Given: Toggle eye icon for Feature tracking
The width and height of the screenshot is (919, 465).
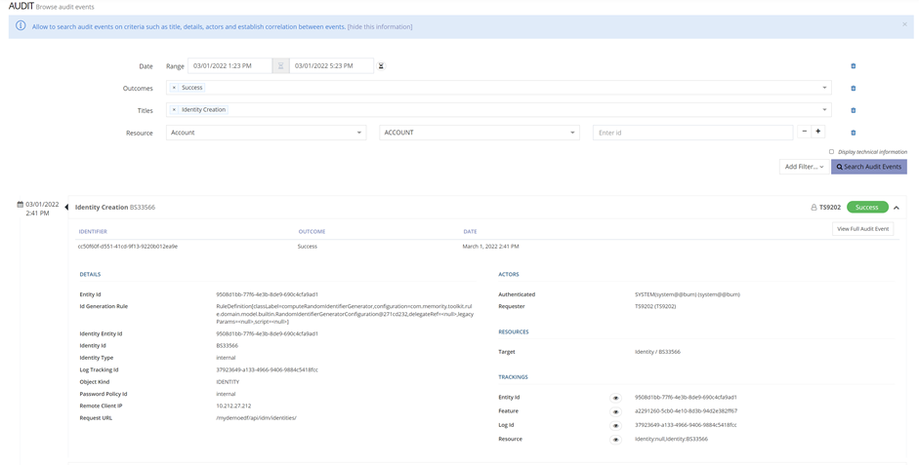Looking at the screenshot, I should coord(615,411).
